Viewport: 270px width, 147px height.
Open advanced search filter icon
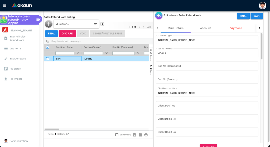(95, 24)
